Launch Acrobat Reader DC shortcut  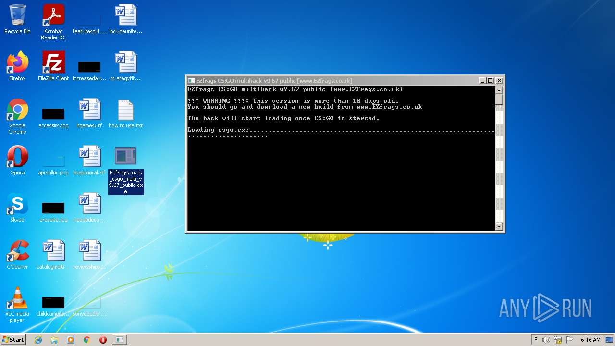coord(53,22)
